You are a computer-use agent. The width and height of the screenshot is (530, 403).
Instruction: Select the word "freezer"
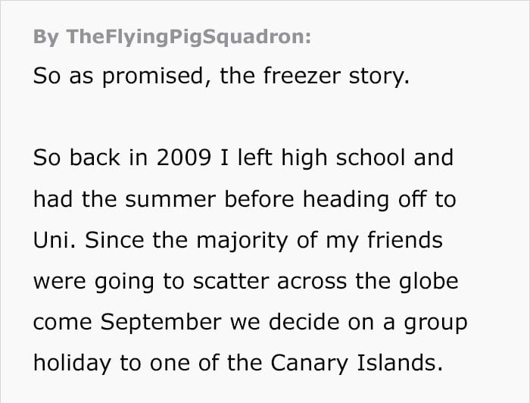302,76
